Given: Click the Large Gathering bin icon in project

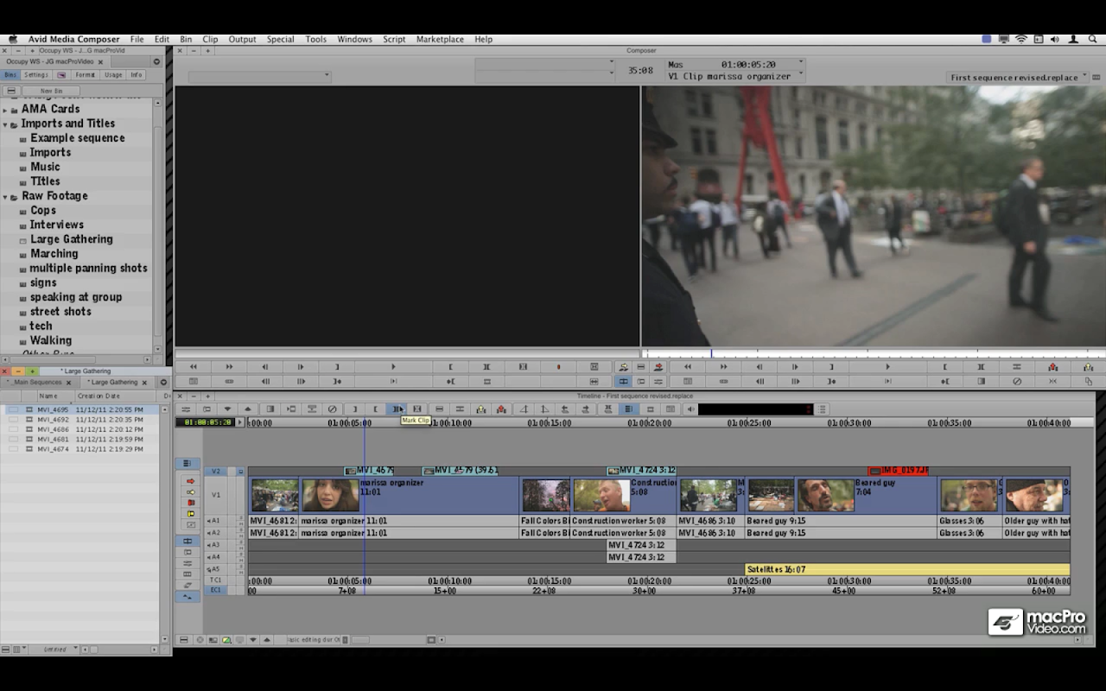Looking at the screenshot, I should coord(23,239).
